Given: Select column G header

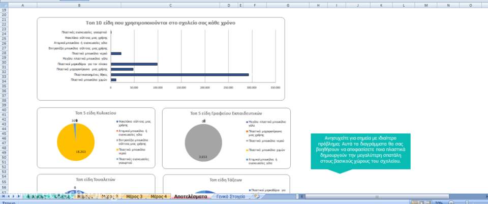Looking at the screenshot, I should click(288, 5).
